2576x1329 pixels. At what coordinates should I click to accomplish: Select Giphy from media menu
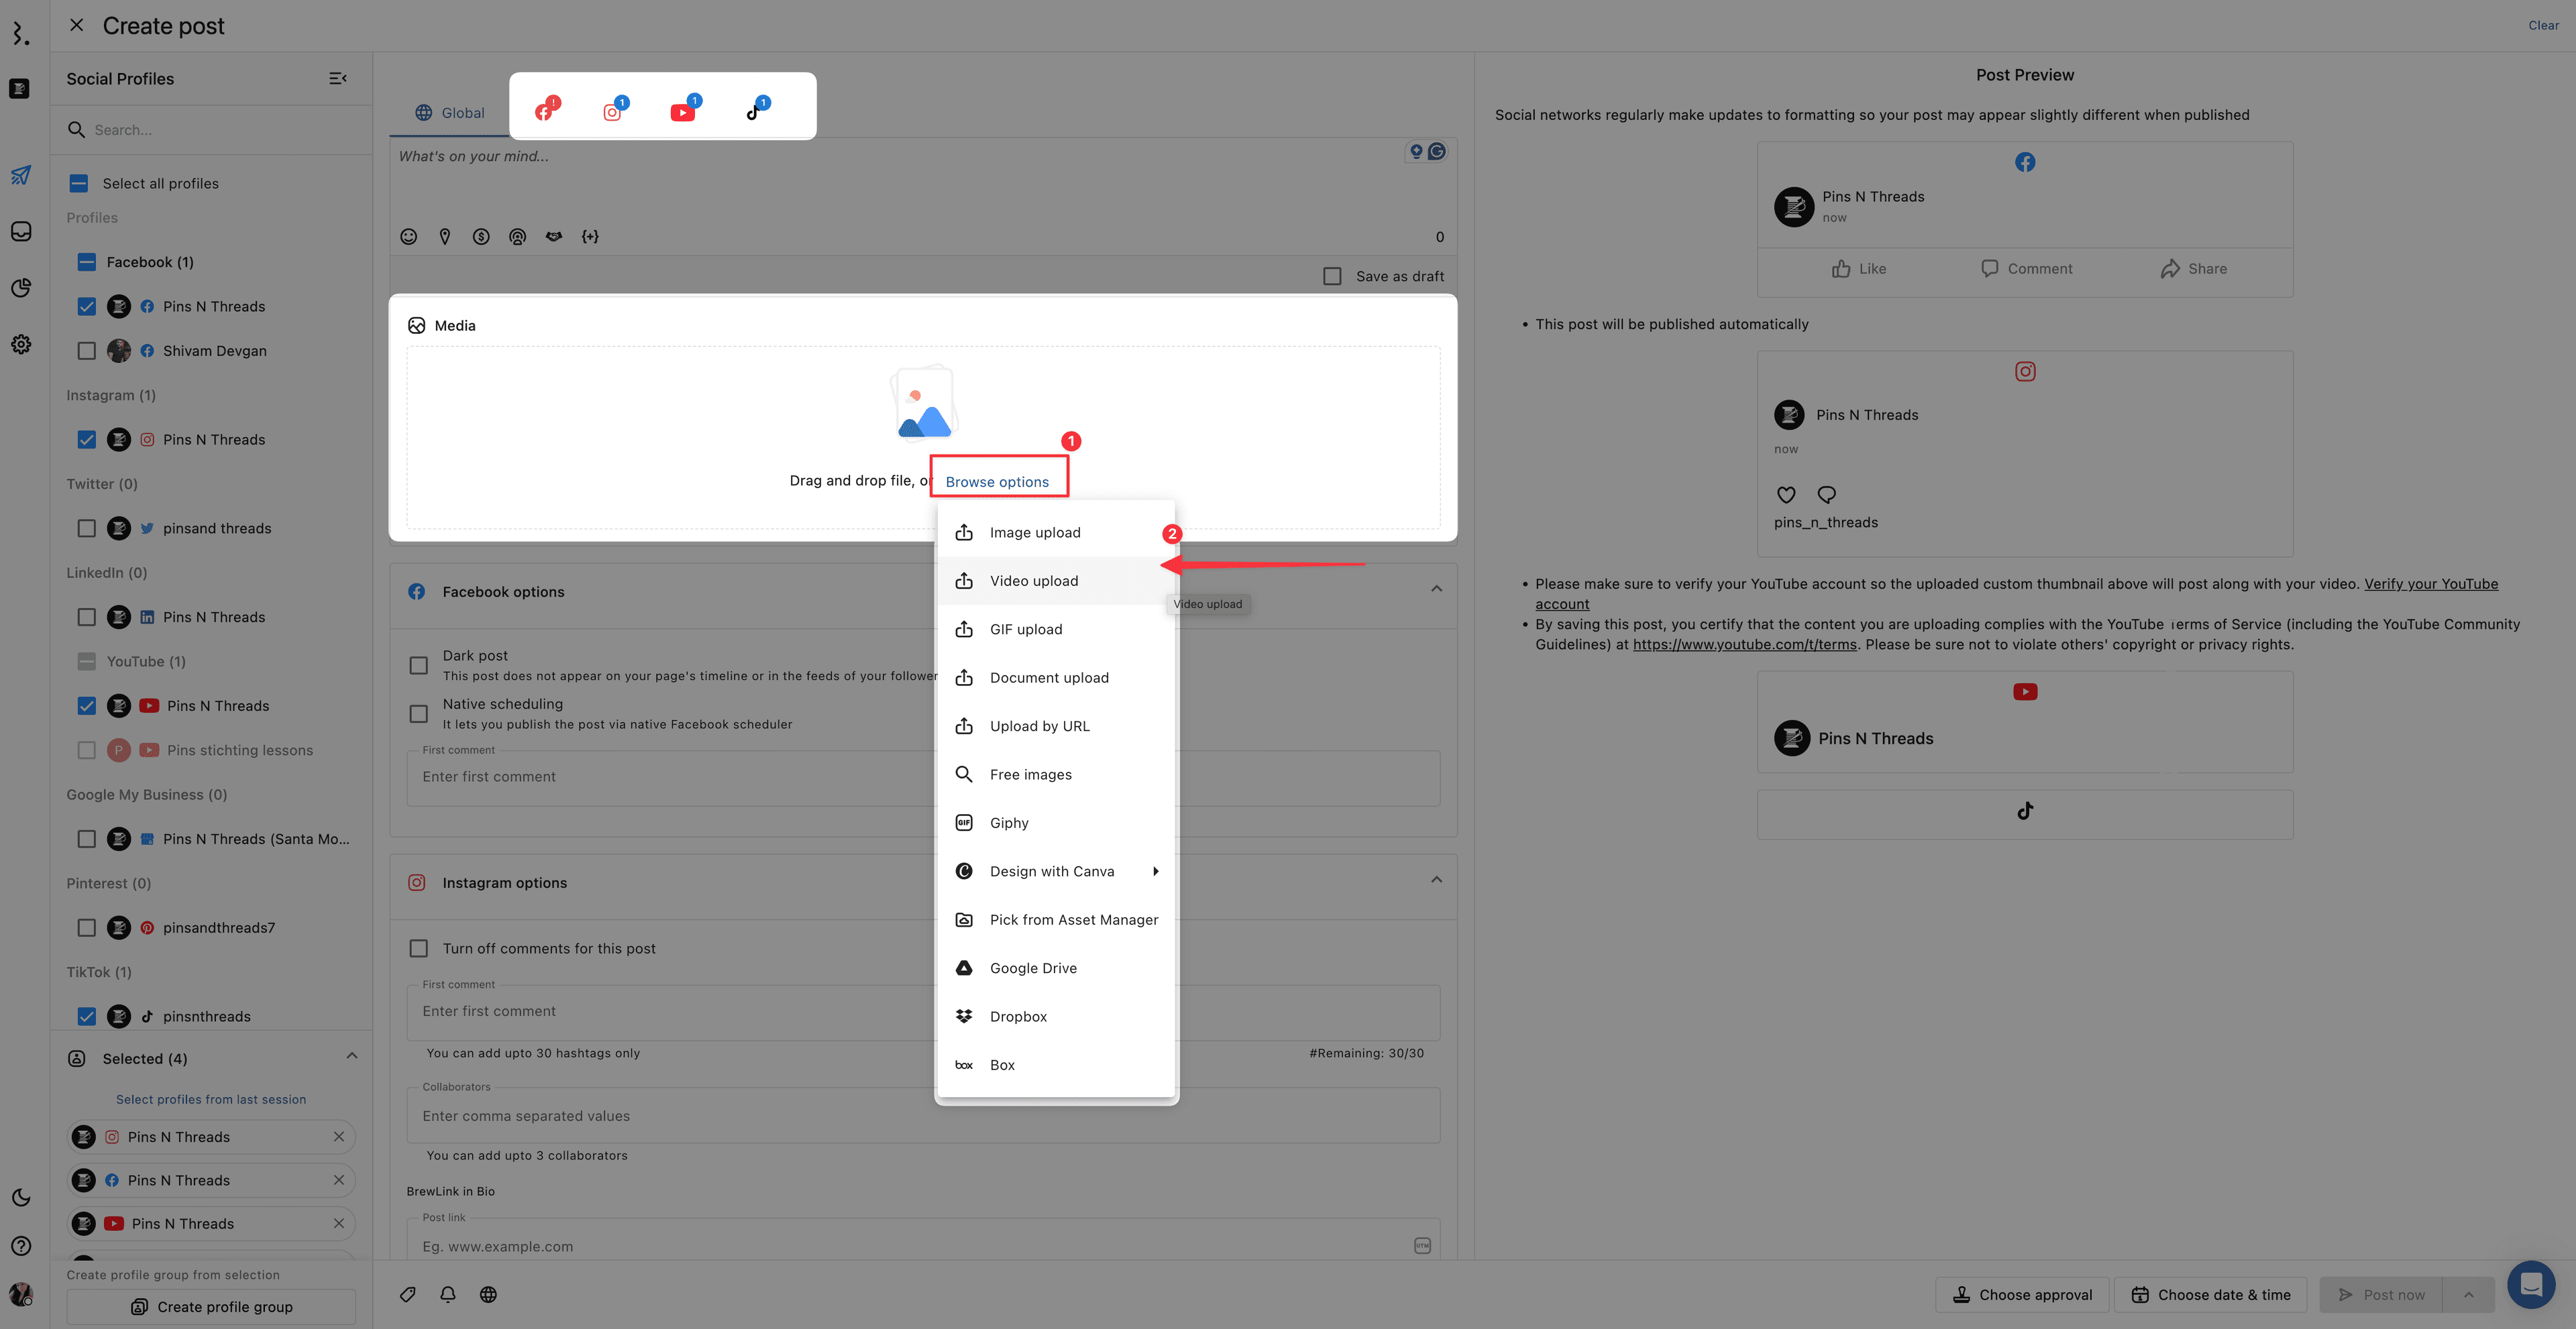tap(1056, 823)
